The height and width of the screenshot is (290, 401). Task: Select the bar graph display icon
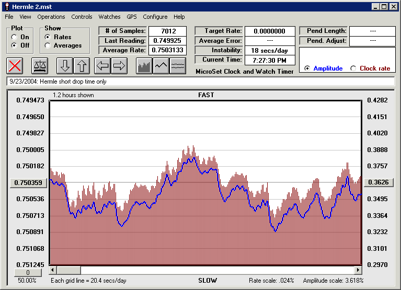tap(144, 66)
